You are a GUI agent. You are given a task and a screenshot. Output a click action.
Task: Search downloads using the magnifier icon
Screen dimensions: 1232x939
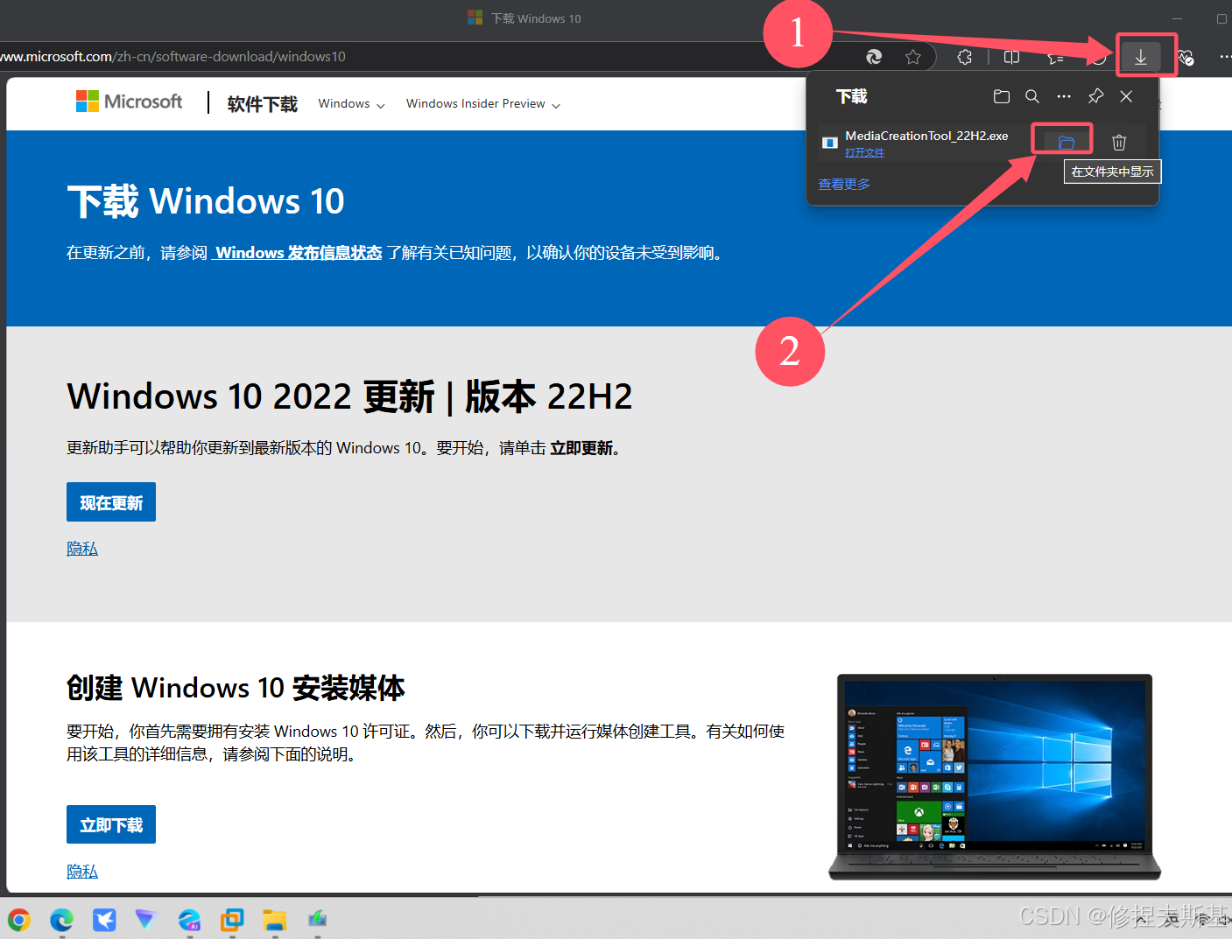(x=1032, y=96)
